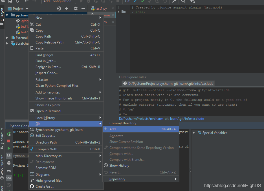Viewport: 264px width, 191px height.
Task: Click the green Execute play icon in console
Action: [9, 148]
